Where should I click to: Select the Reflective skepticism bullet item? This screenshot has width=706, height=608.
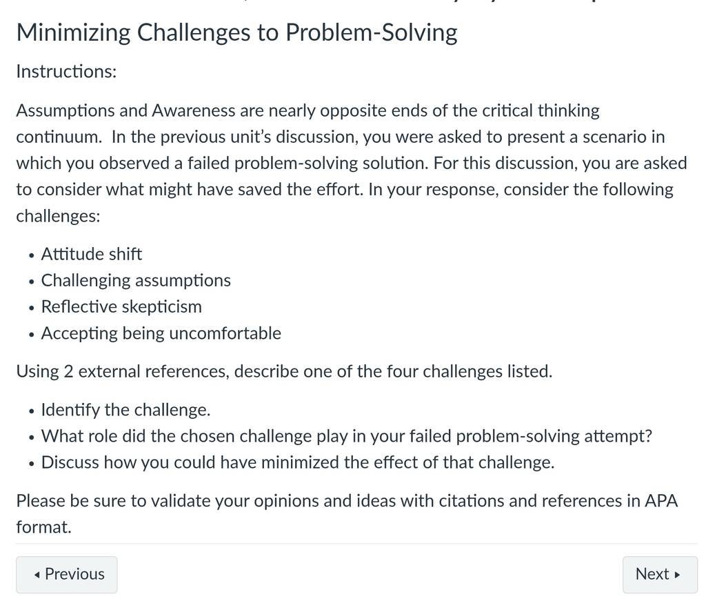(121, 306)
